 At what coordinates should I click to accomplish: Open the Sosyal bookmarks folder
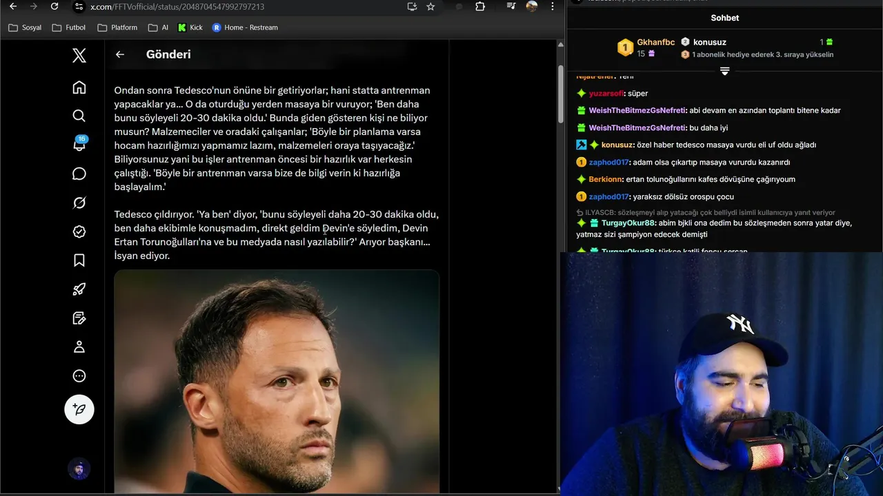(x=25, y=28)
